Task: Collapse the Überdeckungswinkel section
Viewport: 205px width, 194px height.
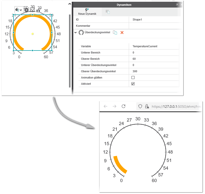Action: pyautogui.click(x=75, y=32)
